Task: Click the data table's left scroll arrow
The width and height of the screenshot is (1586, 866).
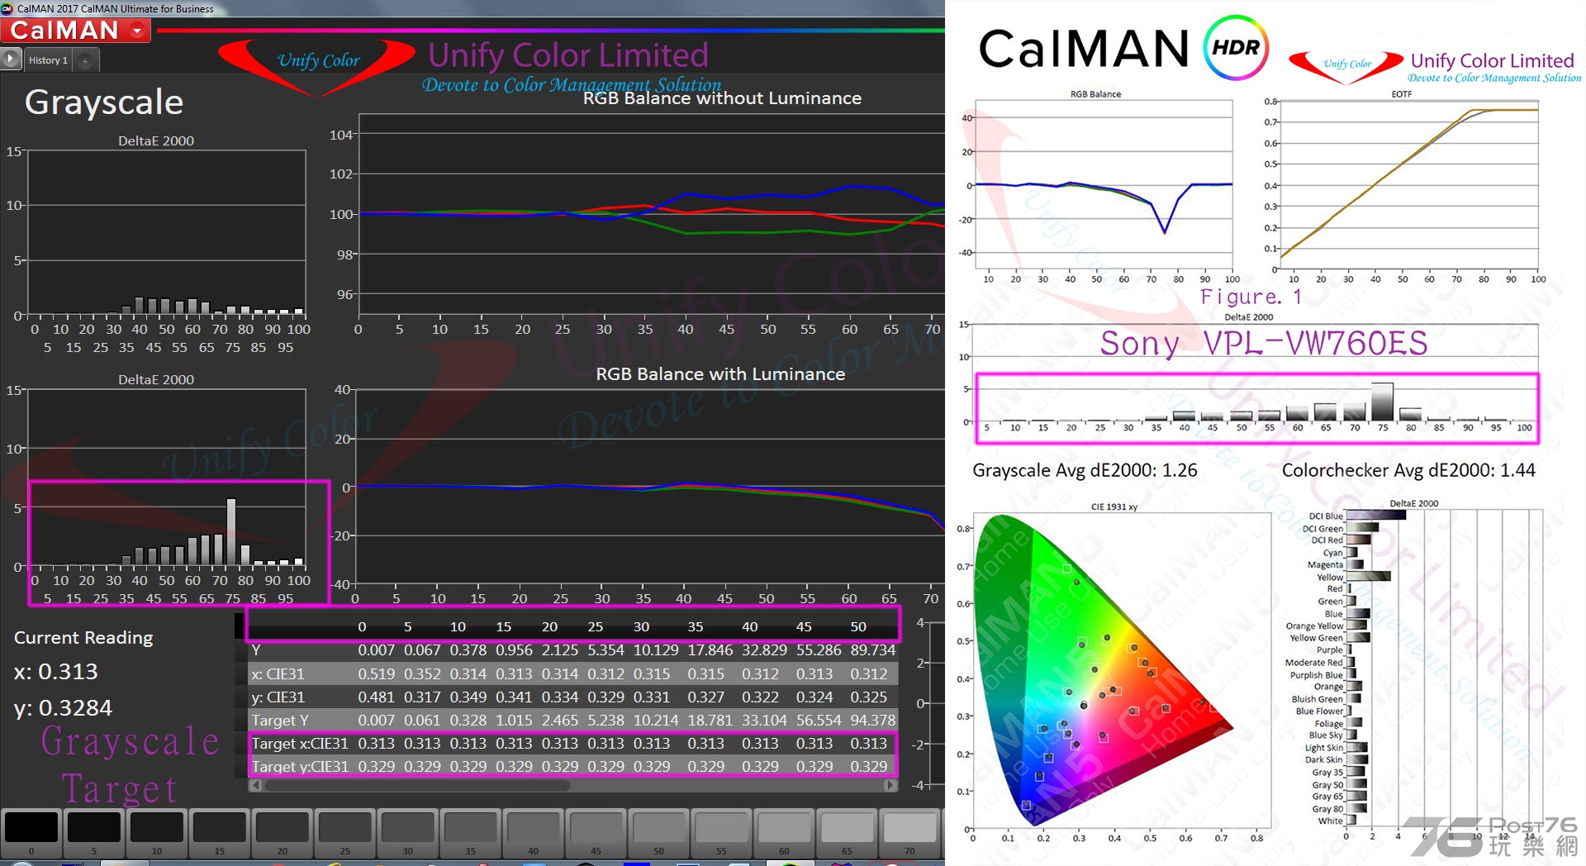Action: [255, 785]
